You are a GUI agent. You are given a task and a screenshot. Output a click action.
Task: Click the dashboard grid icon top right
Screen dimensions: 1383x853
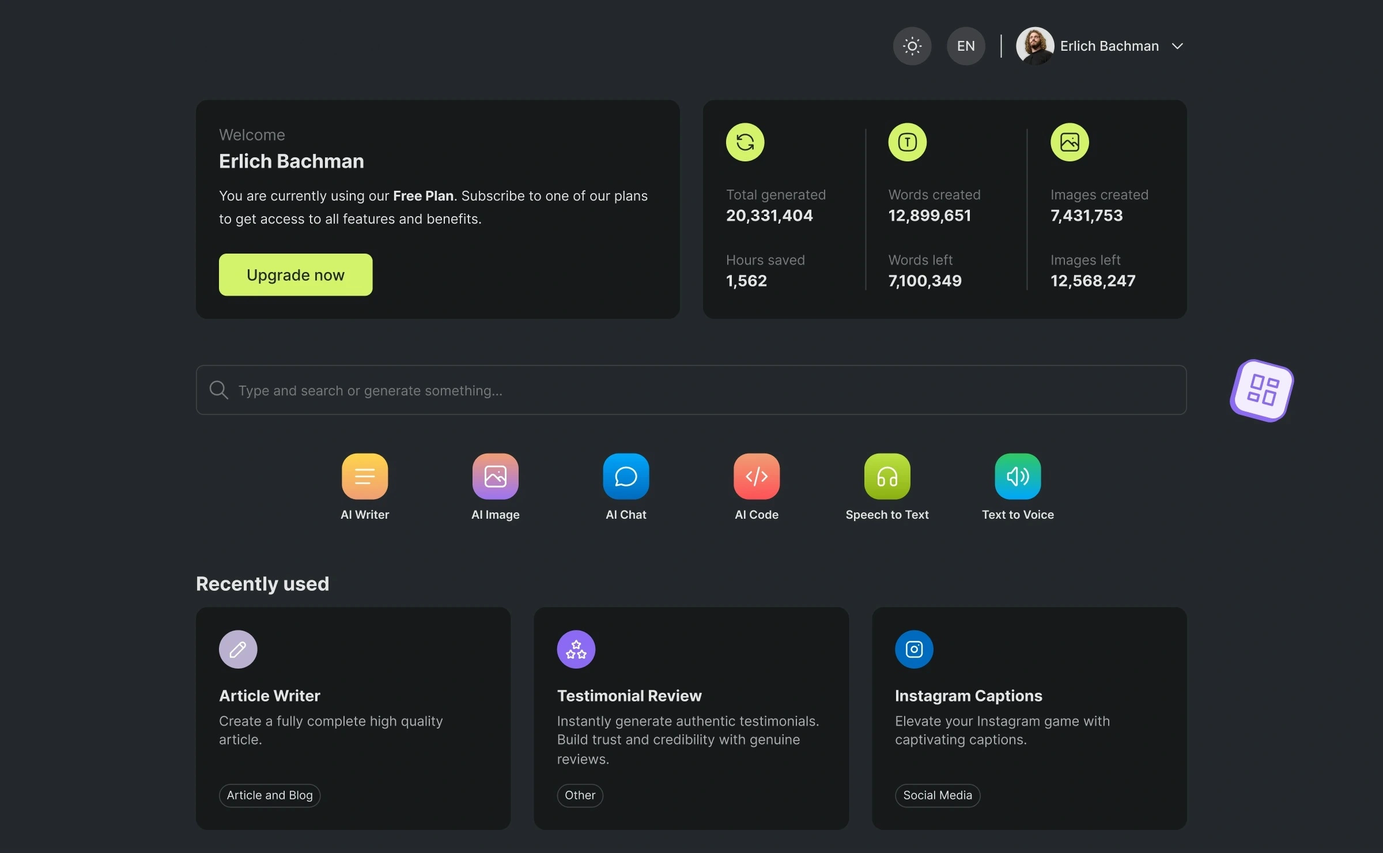click(1264, 388)
